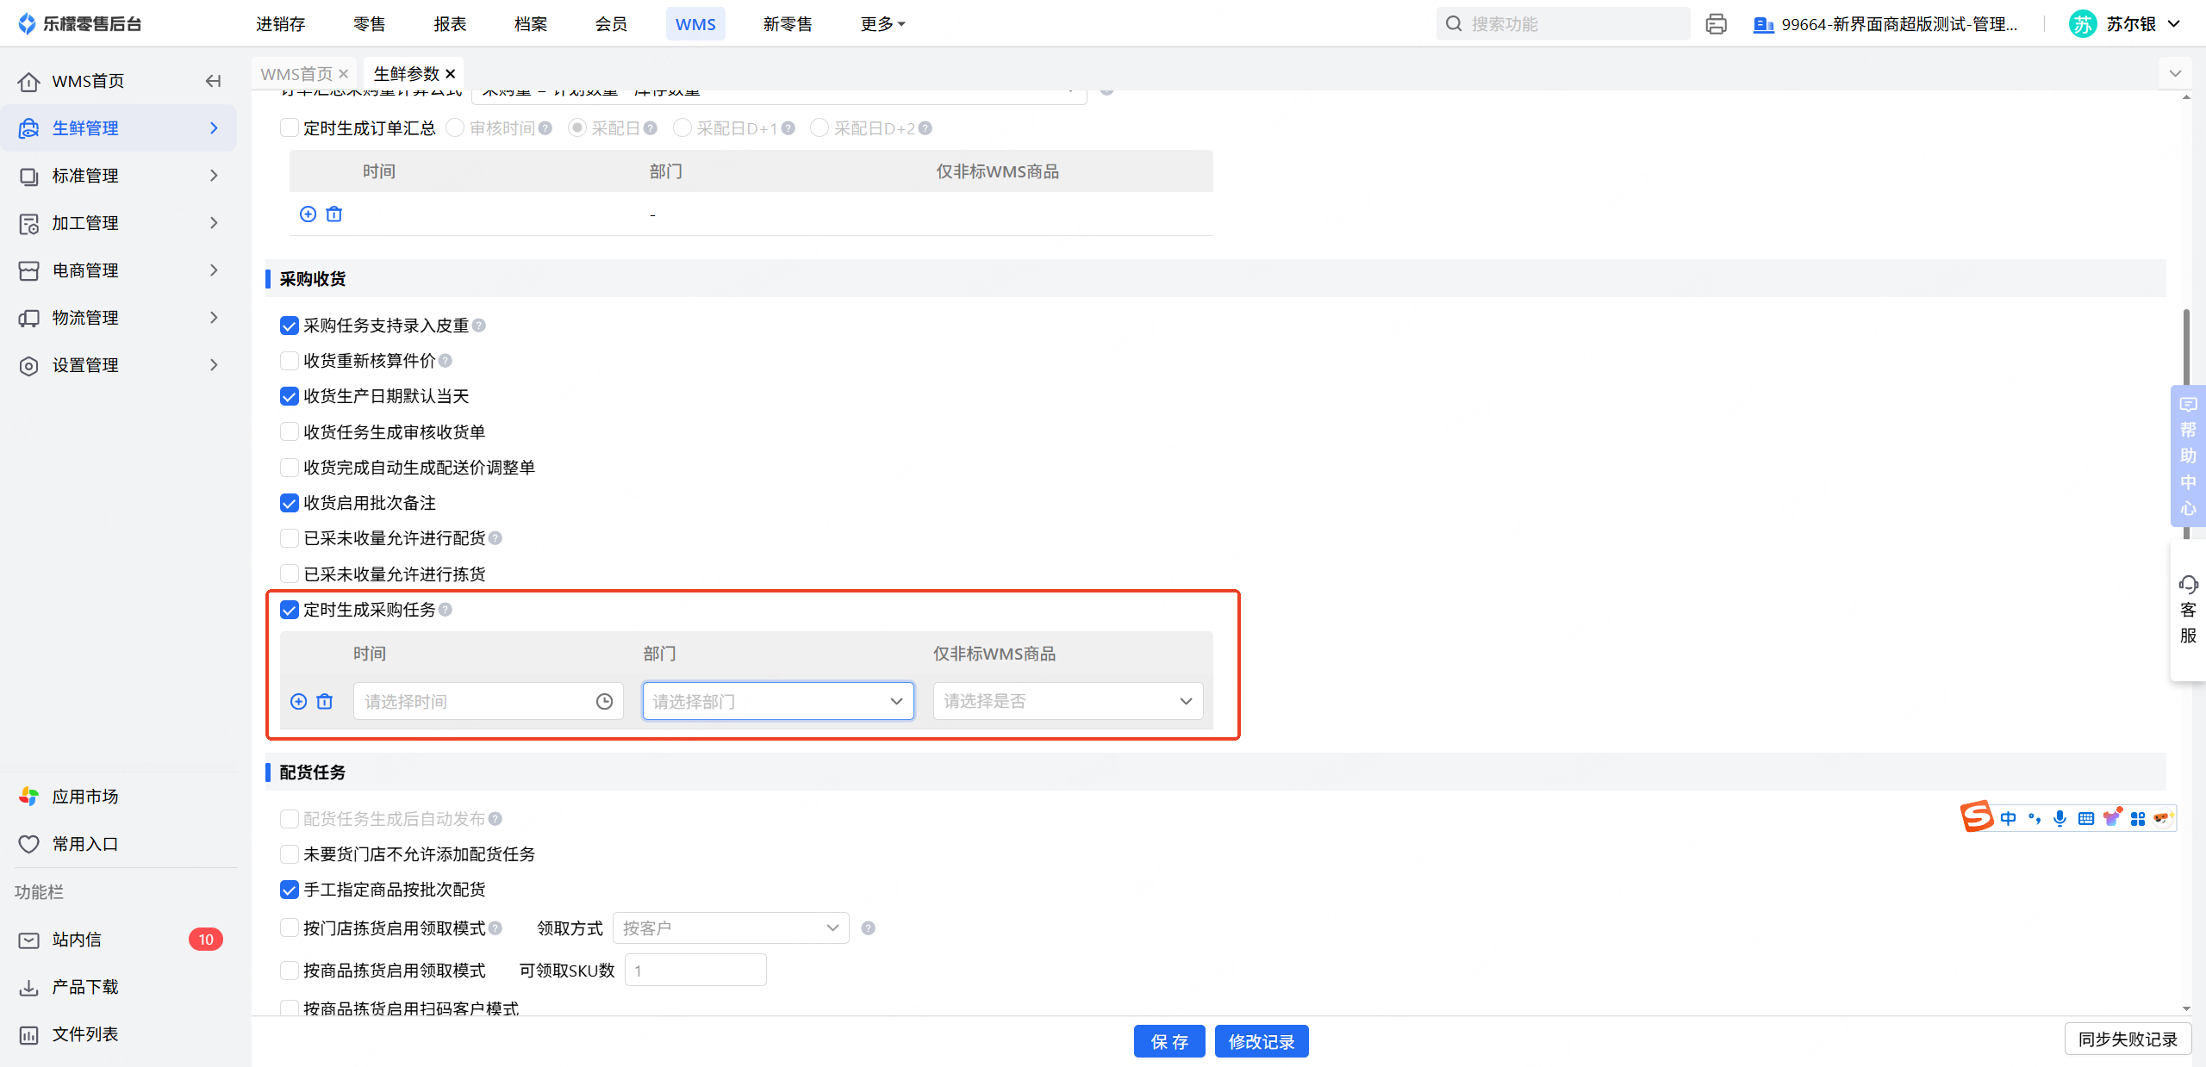Click the 保存 button
Image resolution: width=2206 pixels, height=1067 pixels.
(x=1168, y=1041)
